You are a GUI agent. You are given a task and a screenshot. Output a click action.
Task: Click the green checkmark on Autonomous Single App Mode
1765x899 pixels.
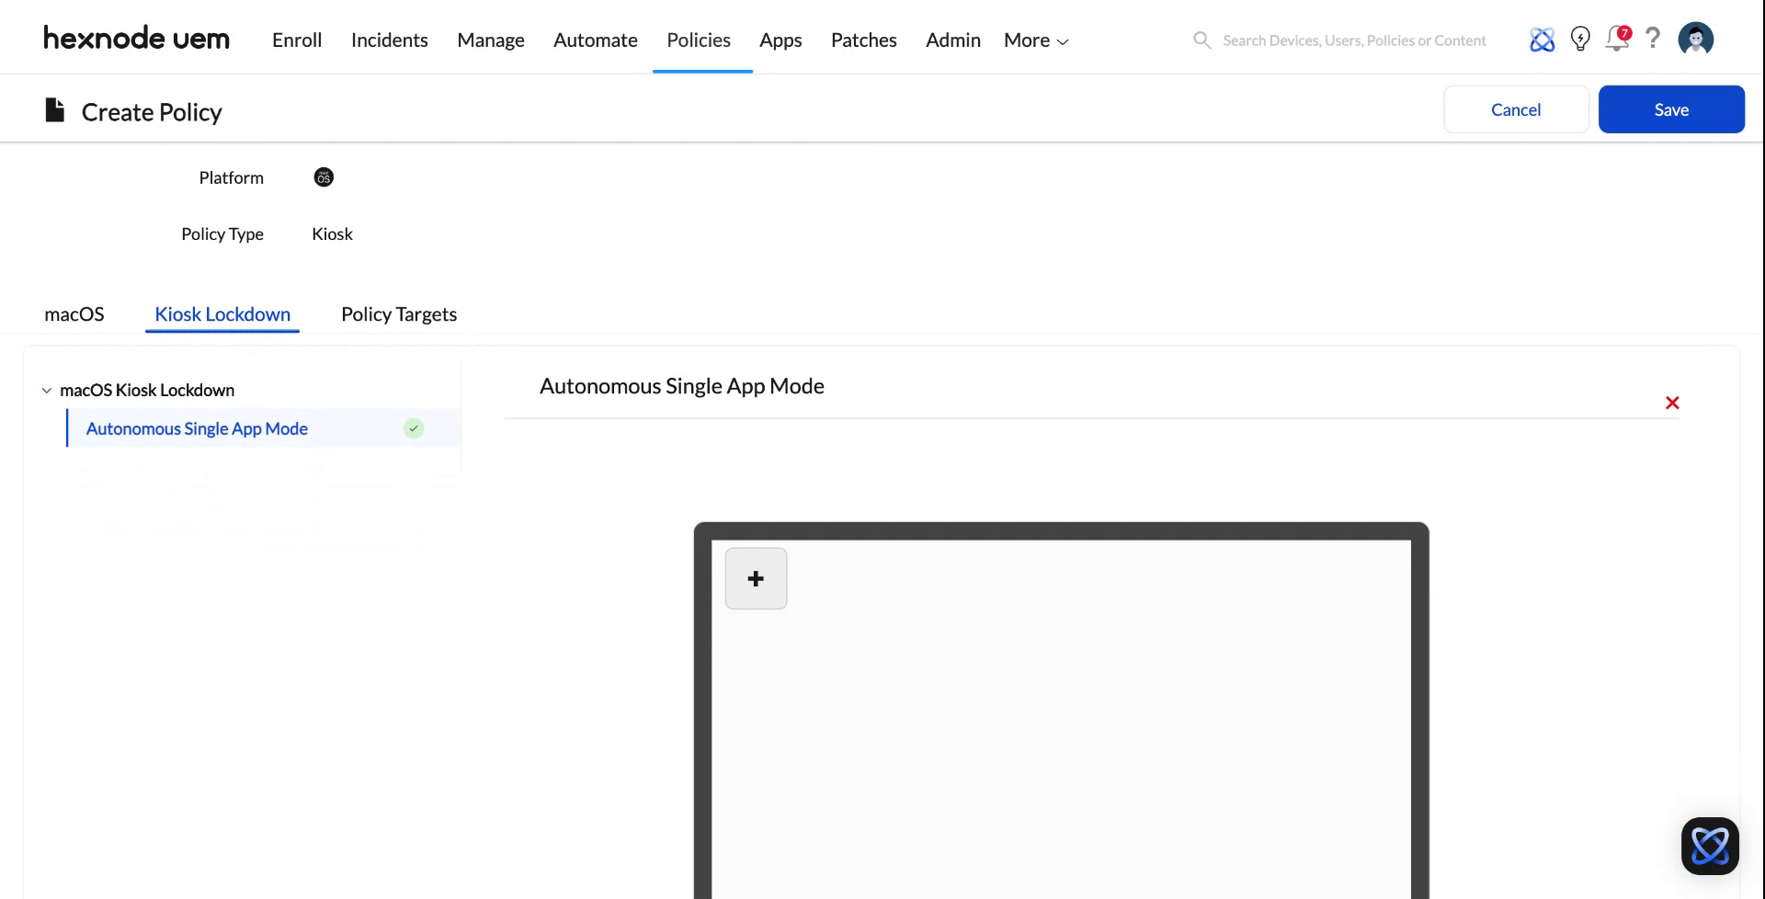click(413, 428)
